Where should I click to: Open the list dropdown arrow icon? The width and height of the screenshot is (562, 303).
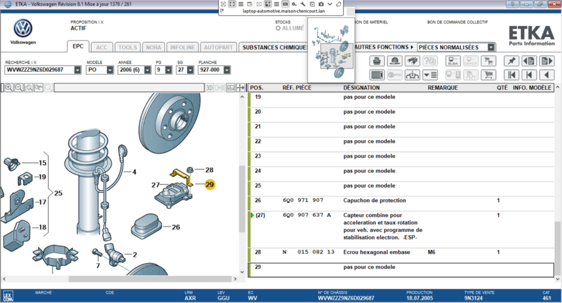[430, 74]
